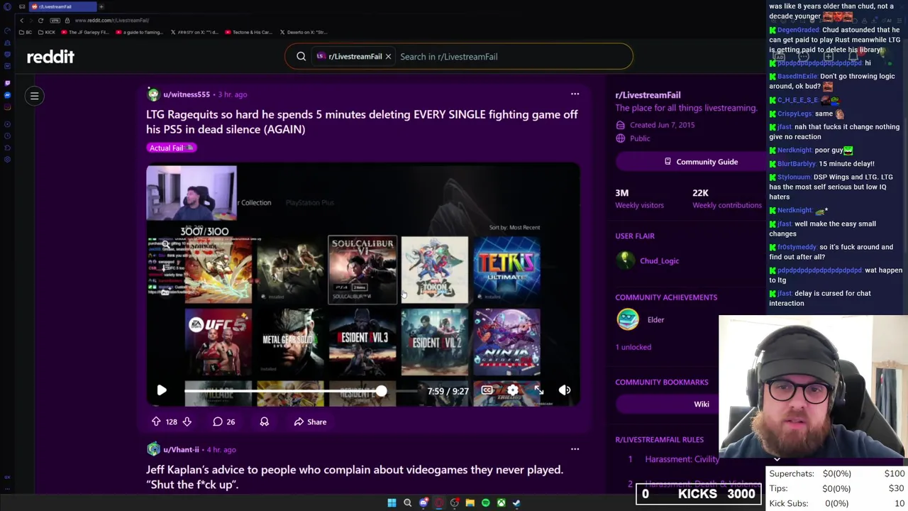Click the BlurtBarblyy chat username
The width and height of the screenshot is (908, 511).
tap(796, 164)
